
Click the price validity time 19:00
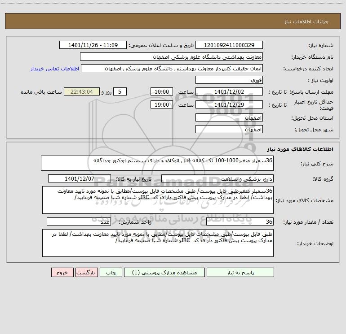161,104
